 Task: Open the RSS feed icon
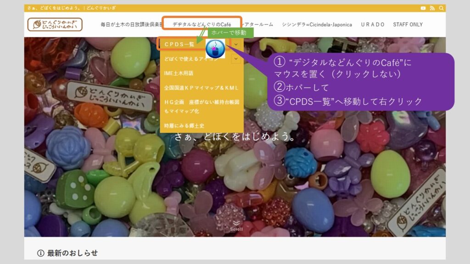tap(432, 8)
